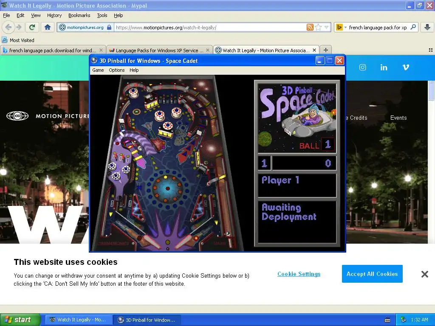Reload the page with the refresh icon
Image resolution: width=435 pixels, height=326 pixels.
click(32, 27)
